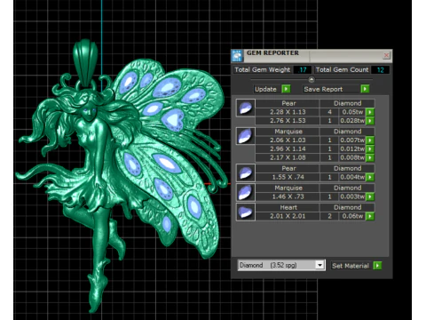Select the 2.28 X 1.13 size cell
426x320 pixels.
288,112
